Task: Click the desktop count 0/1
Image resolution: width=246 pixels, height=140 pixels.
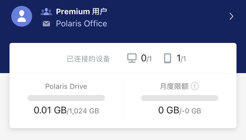Action: click(x=146, y=58)
